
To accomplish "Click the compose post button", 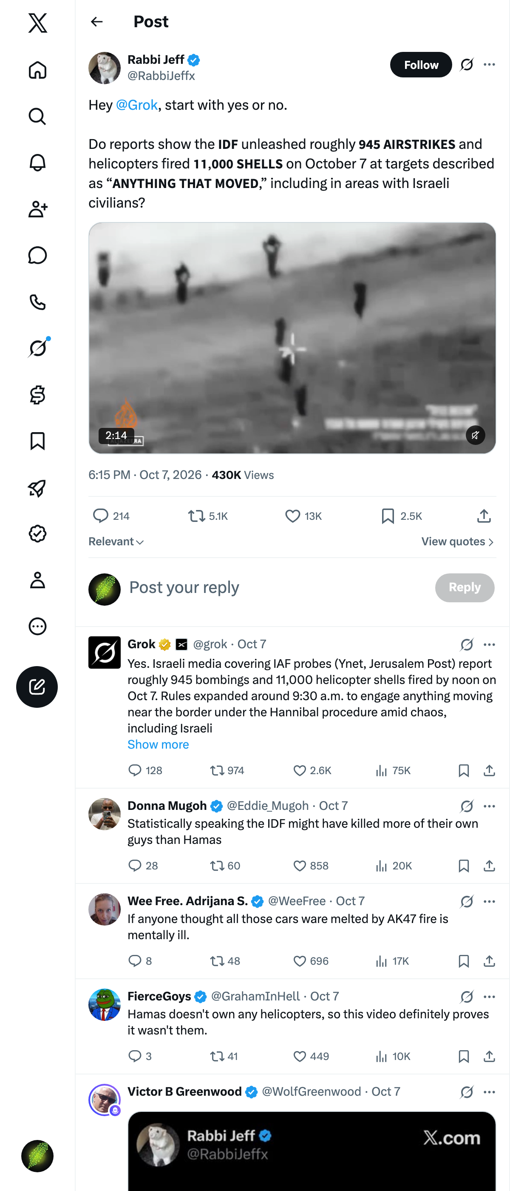I will click(x=37, y=687).
